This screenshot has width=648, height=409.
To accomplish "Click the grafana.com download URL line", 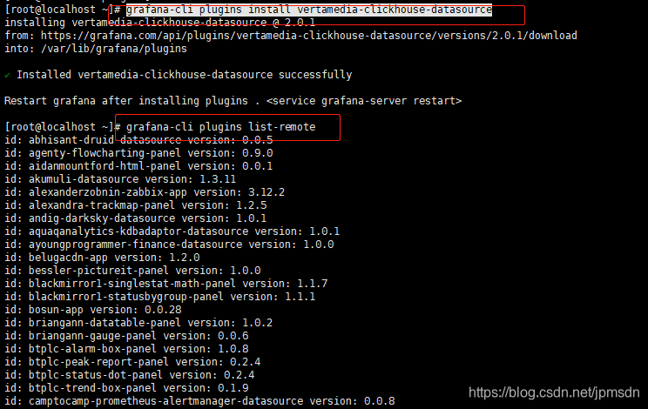I will [x=291, y=36].
